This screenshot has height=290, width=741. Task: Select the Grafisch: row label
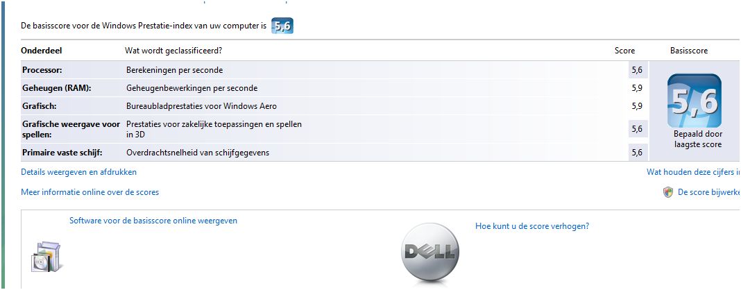tap(39, 105)
